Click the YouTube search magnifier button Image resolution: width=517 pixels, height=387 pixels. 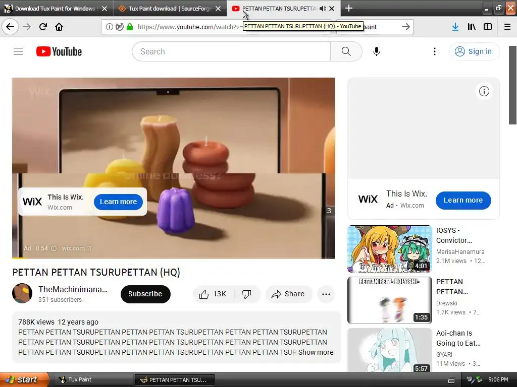coord(346,51)
